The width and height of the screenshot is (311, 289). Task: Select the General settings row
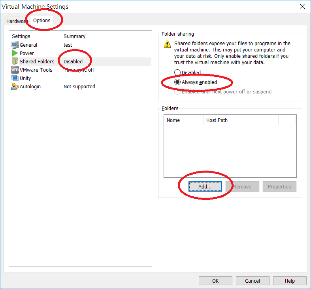[81, 45]
